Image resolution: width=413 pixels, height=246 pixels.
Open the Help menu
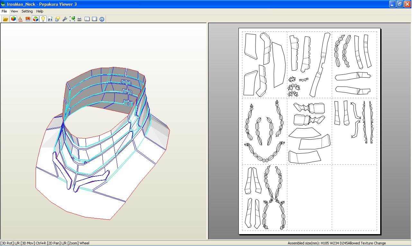40,11
